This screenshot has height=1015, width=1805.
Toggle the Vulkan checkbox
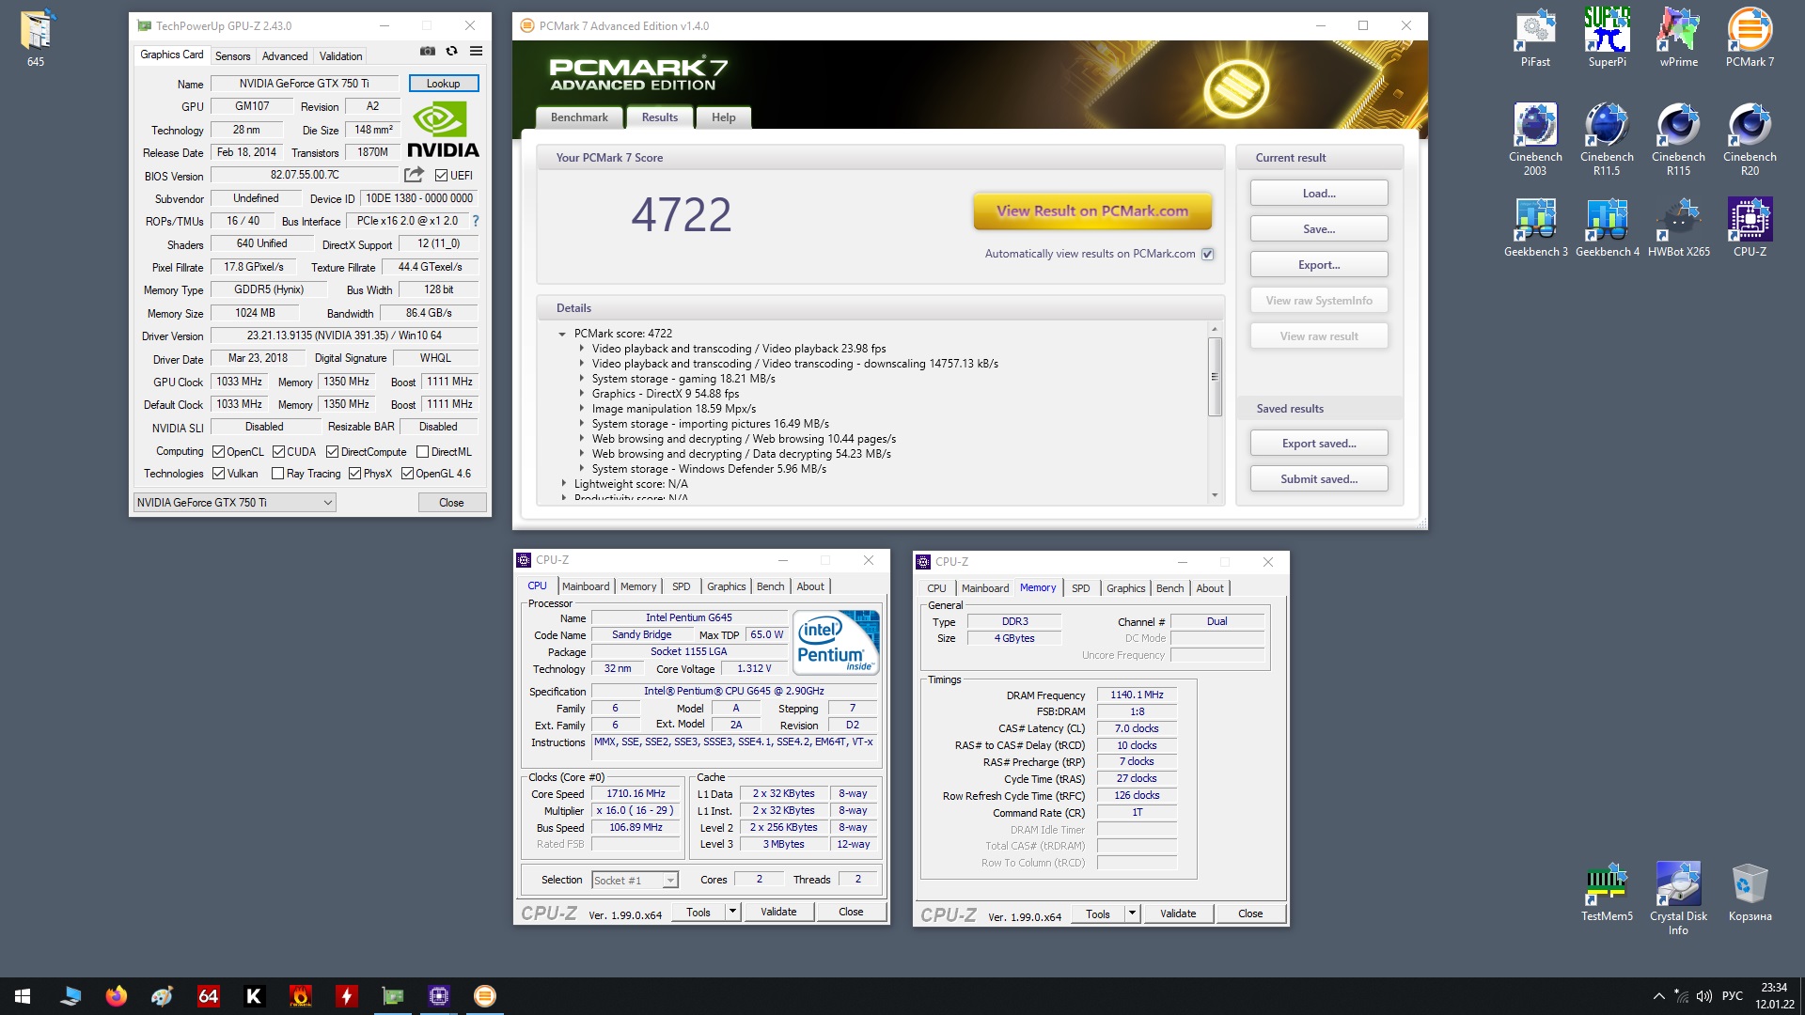pyautogui.click(x=218, y=474)
